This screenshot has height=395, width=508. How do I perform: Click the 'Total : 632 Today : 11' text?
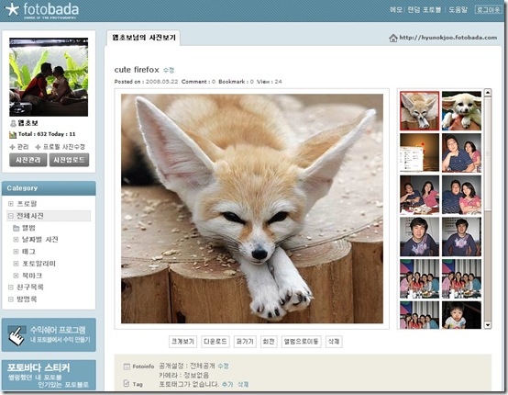click(47, 134)
